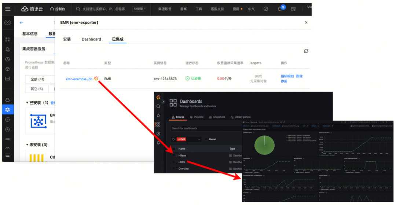Image resolution: width=396 pixels, height=205 pixels.
Task: Select the Browse tab in Grafana
Action: tap(178, 117)
